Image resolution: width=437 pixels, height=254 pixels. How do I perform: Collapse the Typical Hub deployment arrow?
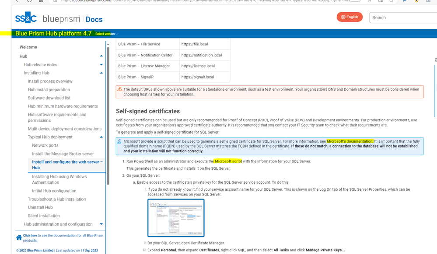101,137
